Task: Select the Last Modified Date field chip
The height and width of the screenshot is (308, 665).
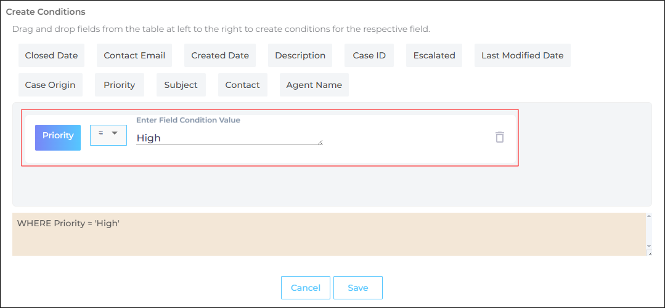Action: 523,55
